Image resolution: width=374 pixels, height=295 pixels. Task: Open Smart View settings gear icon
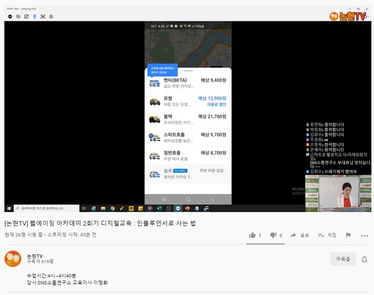tap(51, 17)
